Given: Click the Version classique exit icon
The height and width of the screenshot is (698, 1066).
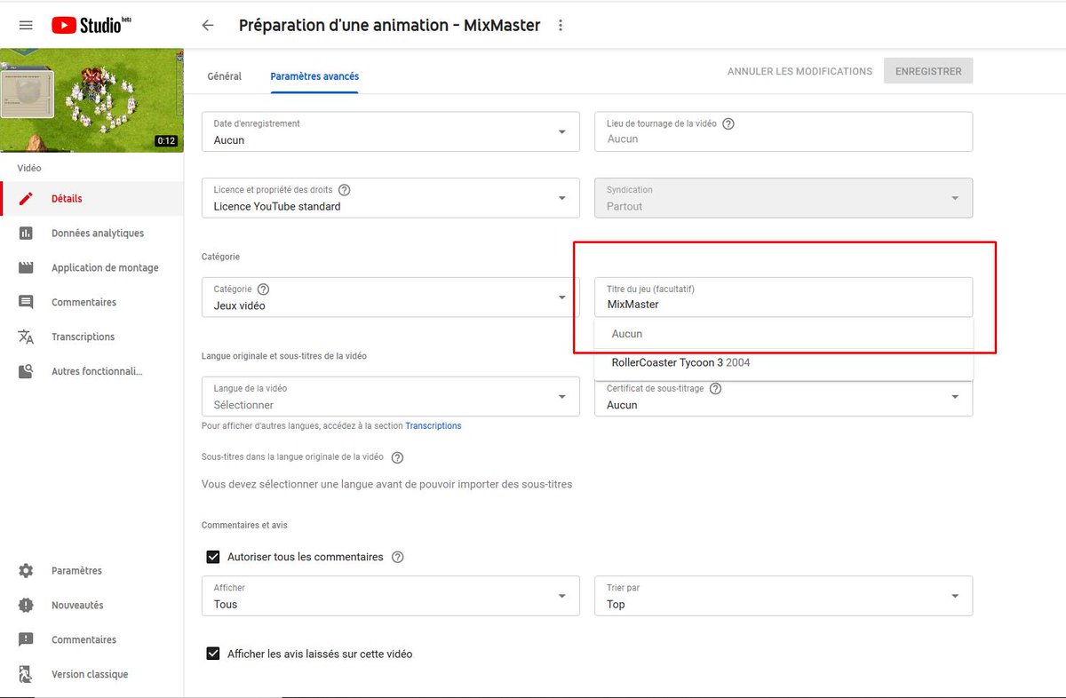Looking at the screenshot, I should [x=26, y=675].
